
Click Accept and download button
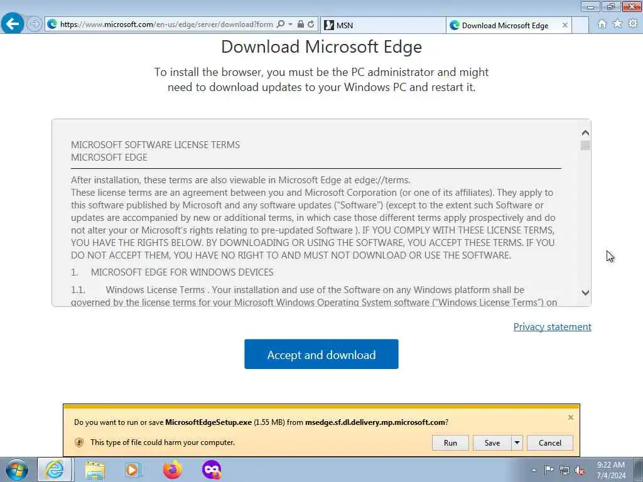click(321, 354)
